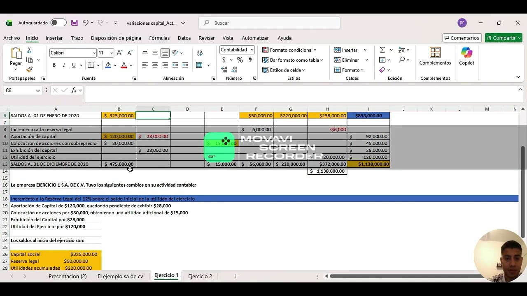Cut the selection with scissors icon

[x=29, y=50]
